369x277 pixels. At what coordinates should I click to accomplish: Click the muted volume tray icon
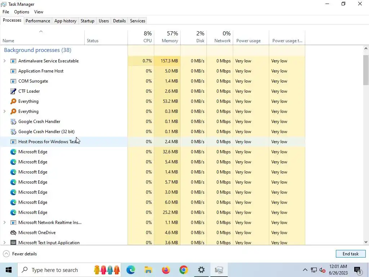click(x=323, y=270)
